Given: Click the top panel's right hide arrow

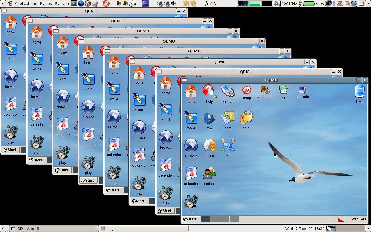Looking at the screenshot, I should pyautogui.click(x=368, y=3).
